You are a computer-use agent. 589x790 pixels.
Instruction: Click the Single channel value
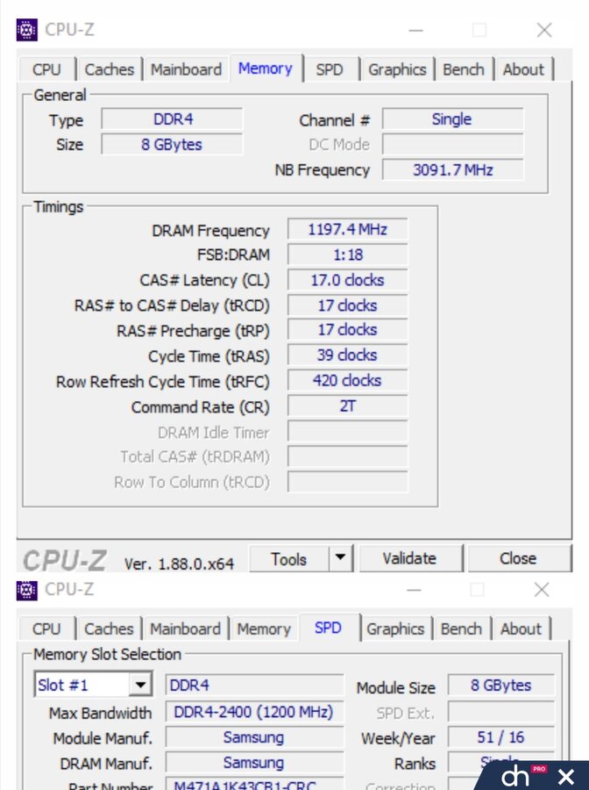(x=452, y=119)
